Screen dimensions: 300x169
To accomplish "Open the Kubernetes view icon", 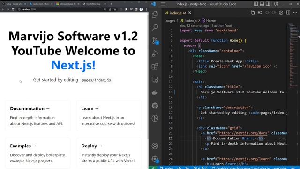I will click(x=155, y=105).
